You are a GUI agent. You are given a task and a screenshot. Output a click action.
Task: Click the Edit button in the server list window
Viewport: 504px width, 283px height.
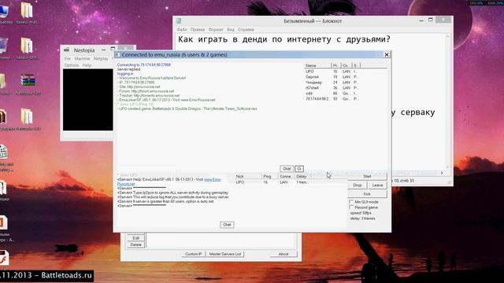(135, 238)
